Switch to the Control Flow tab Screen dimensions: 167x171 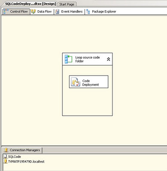pos(16,12)
